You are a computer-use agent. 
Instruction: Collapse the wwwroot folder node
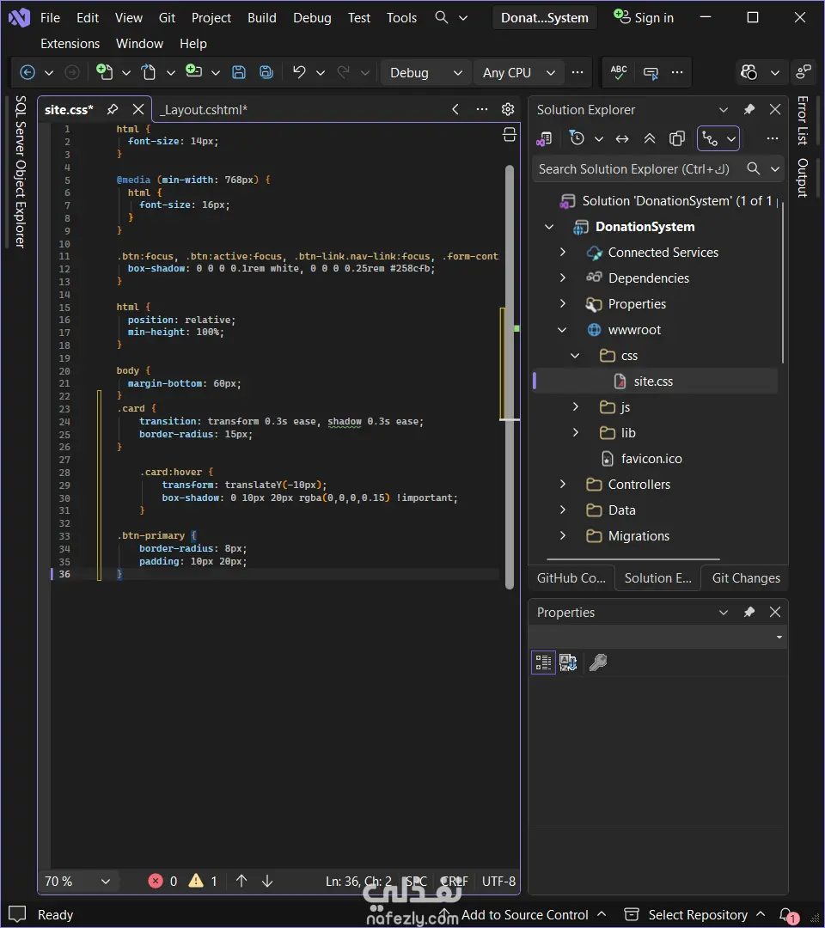(563, 330)
